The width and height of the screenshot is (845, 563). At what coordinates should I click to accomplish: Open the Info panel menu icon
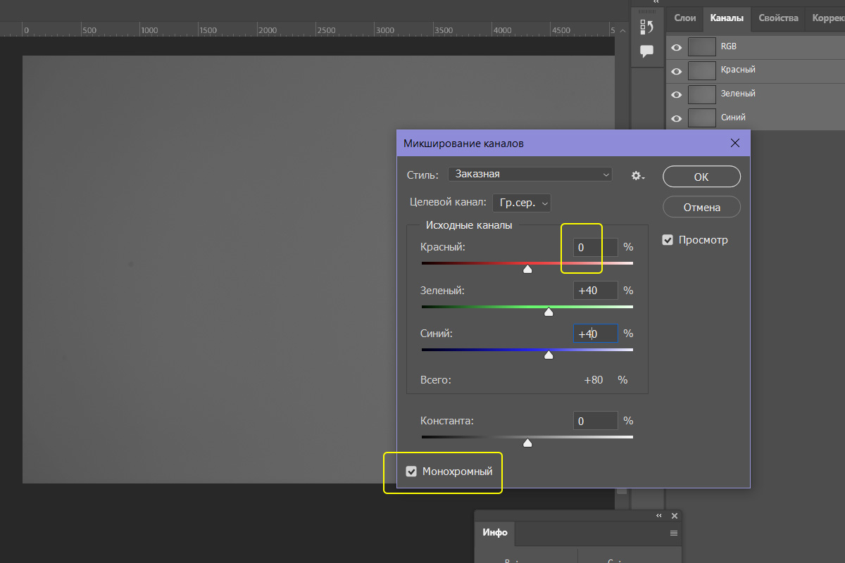click(x=673, y=533)
